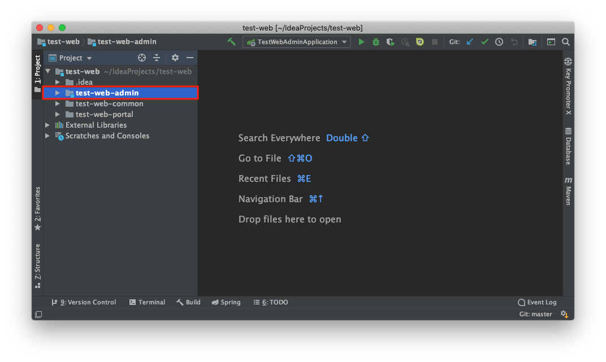
Task: Collapse the test-web root node arrow
Action: point(48,71)
